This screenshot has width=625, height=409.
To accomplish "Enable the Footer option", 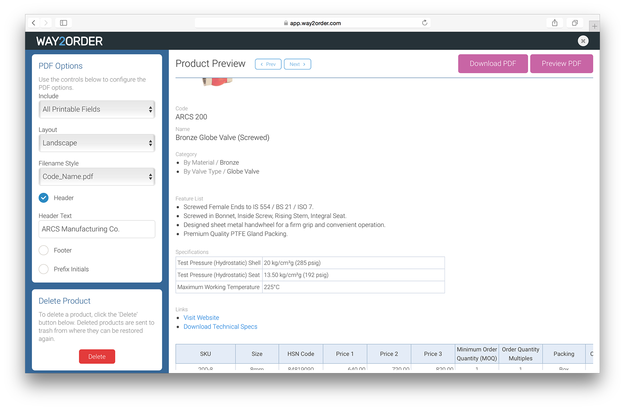I will click(44, 250).
